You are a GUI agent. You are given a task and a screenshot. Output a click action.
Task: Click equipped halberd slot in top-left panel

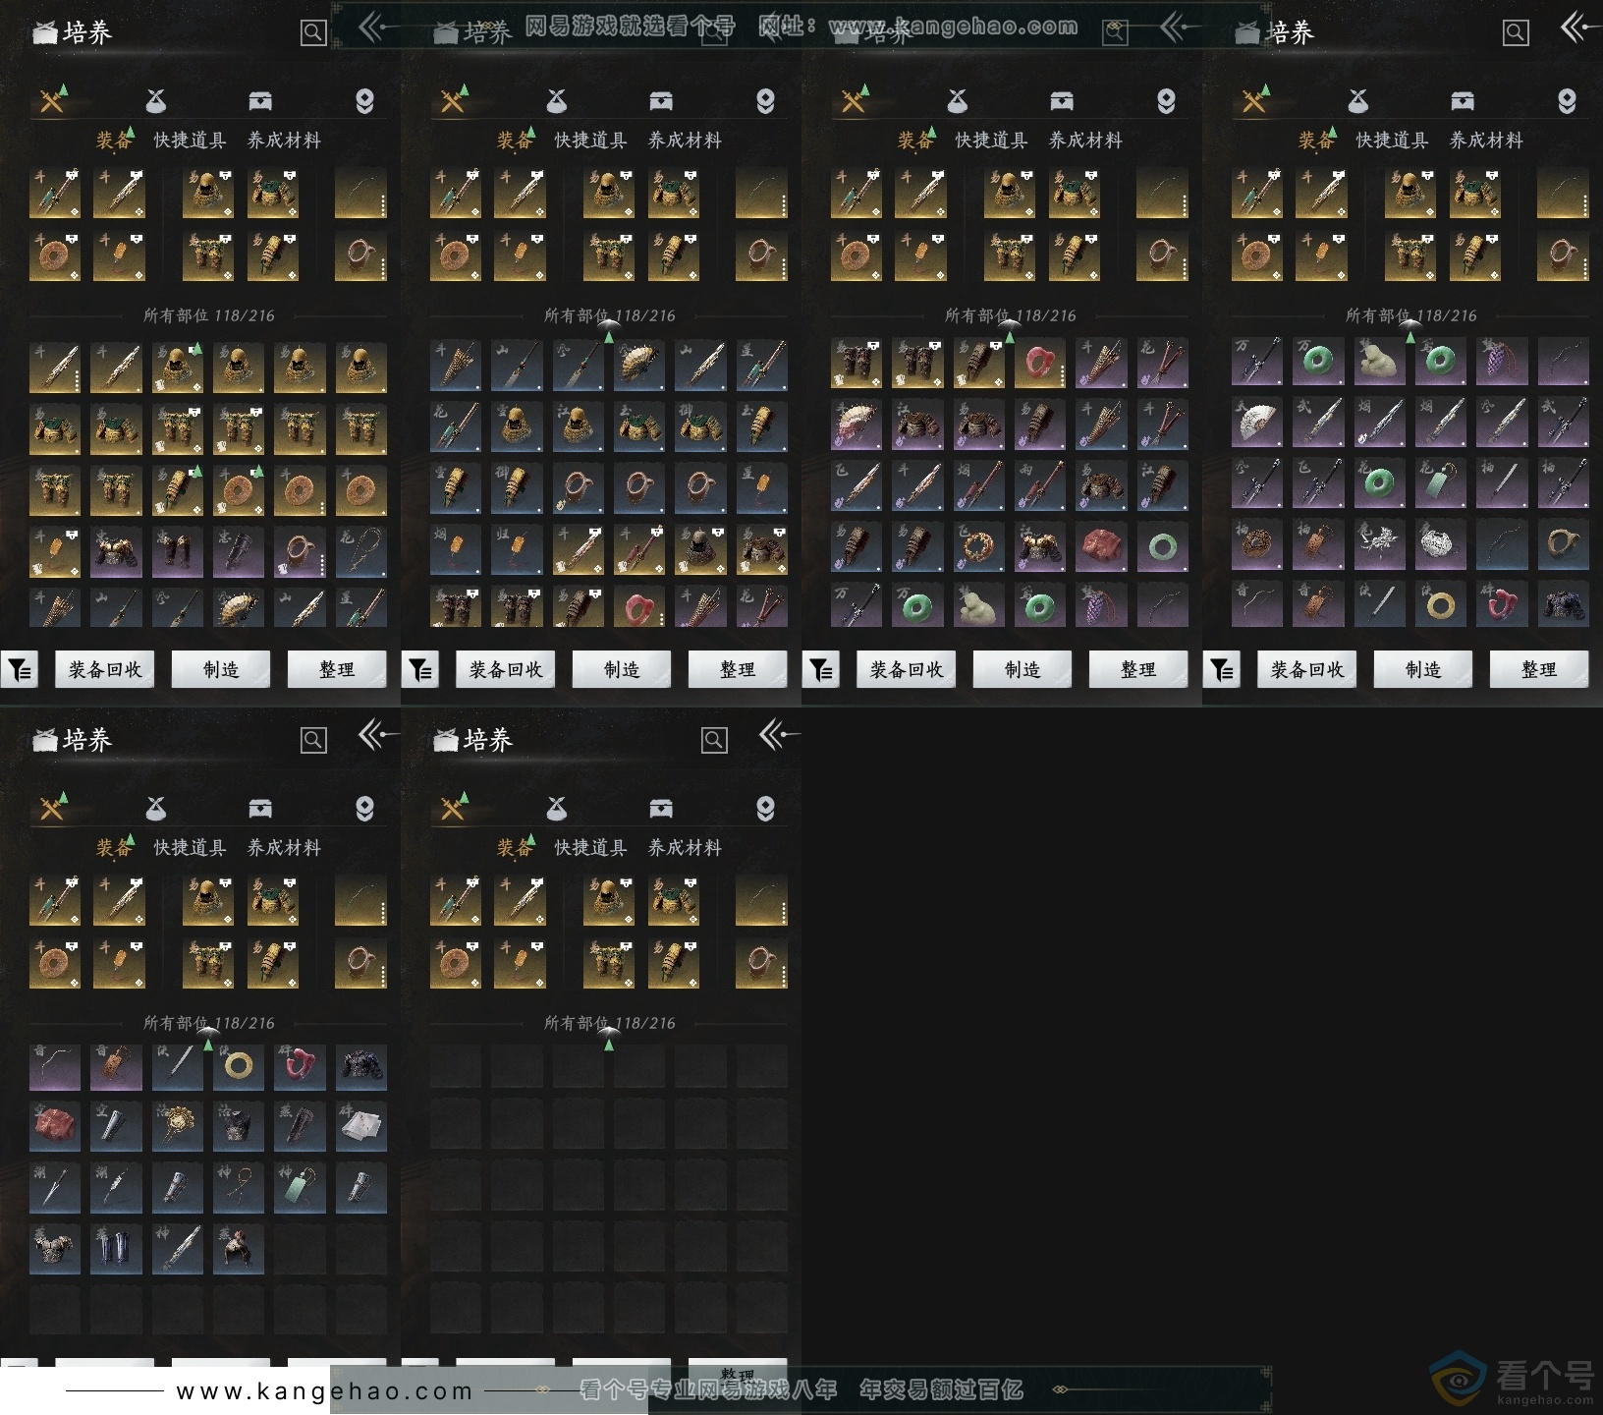click(55, 193)
